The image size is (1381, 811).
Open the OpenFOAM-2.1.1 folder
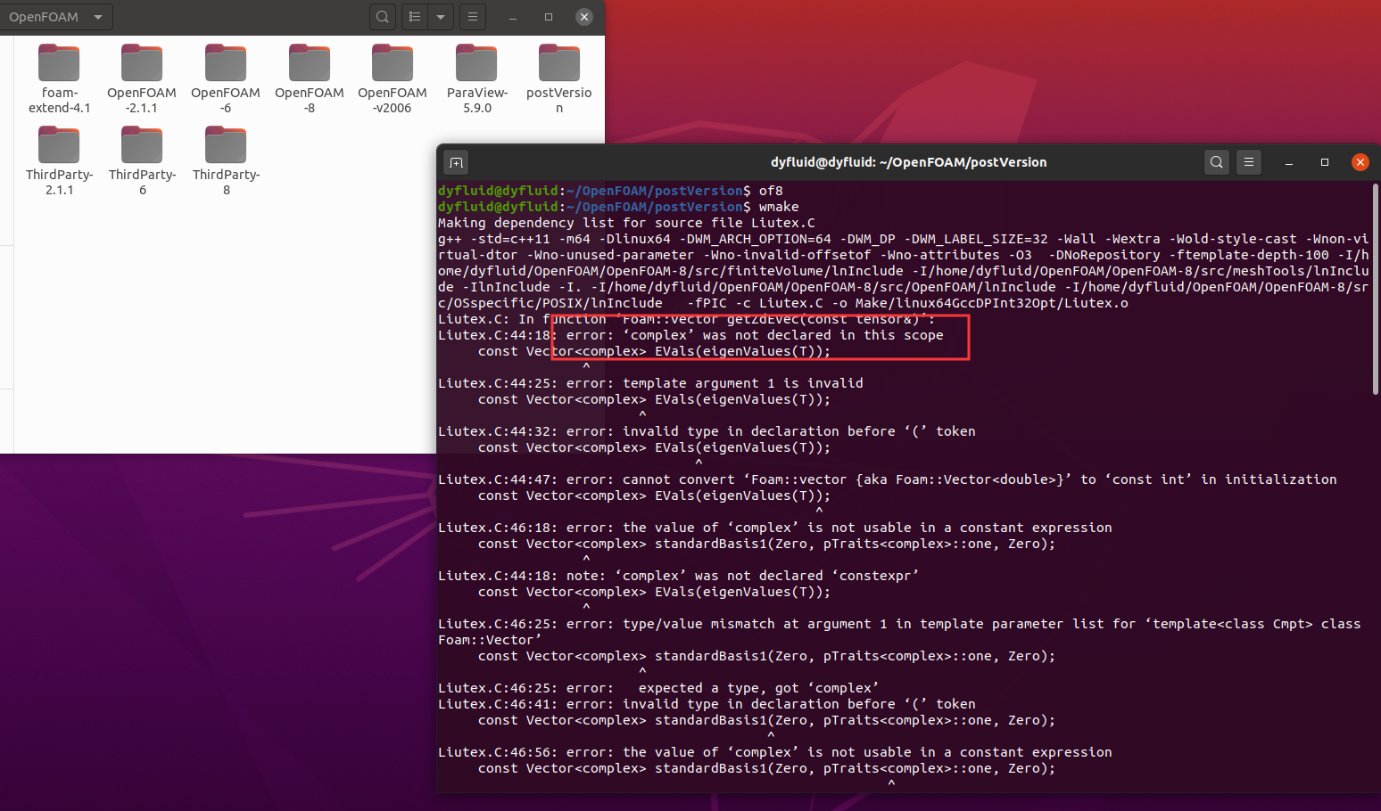click(142, 79)
